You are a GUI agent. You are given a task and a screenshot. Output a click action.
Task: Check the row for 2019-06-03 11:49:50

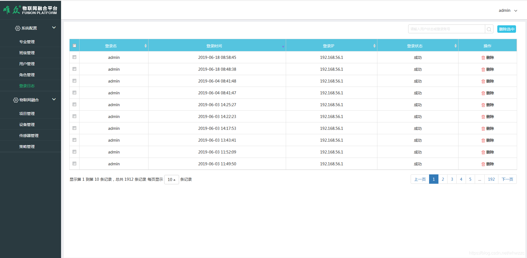coord(74,164)
